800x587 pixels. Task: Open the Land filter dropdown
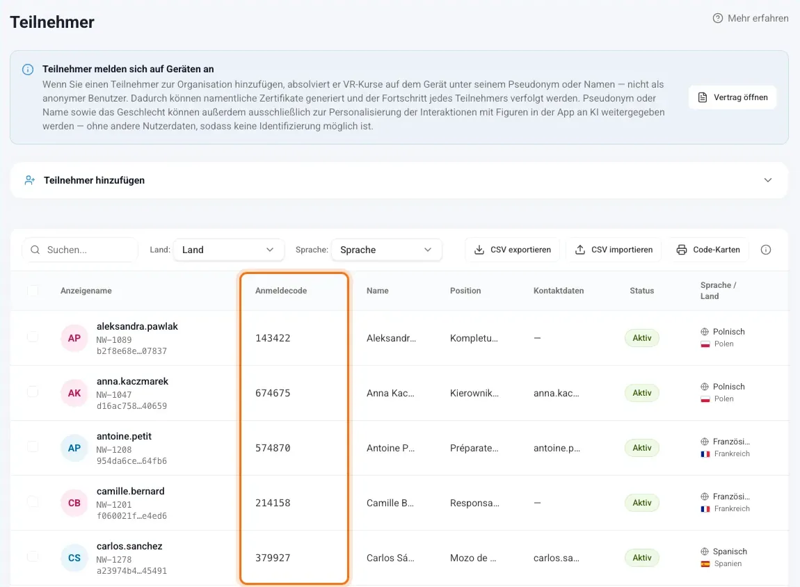228,250
